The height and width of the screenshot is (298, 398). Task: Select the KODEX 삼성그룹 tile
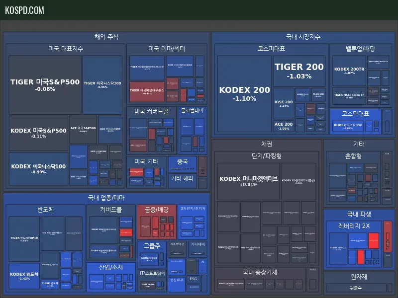click(149, 259)
